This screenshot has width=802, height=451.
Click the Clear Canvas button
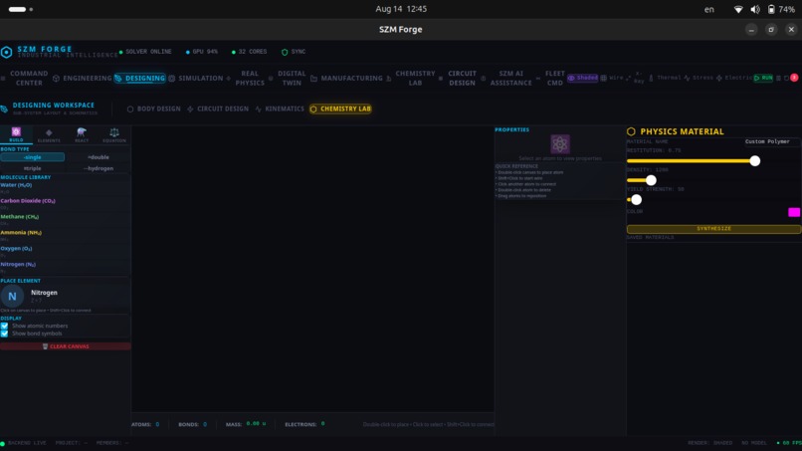[65, 346]
